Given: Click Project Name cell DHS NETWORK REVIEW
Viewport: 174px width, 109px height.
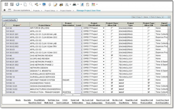Looking at the screenshot, I should pos(46,56).
